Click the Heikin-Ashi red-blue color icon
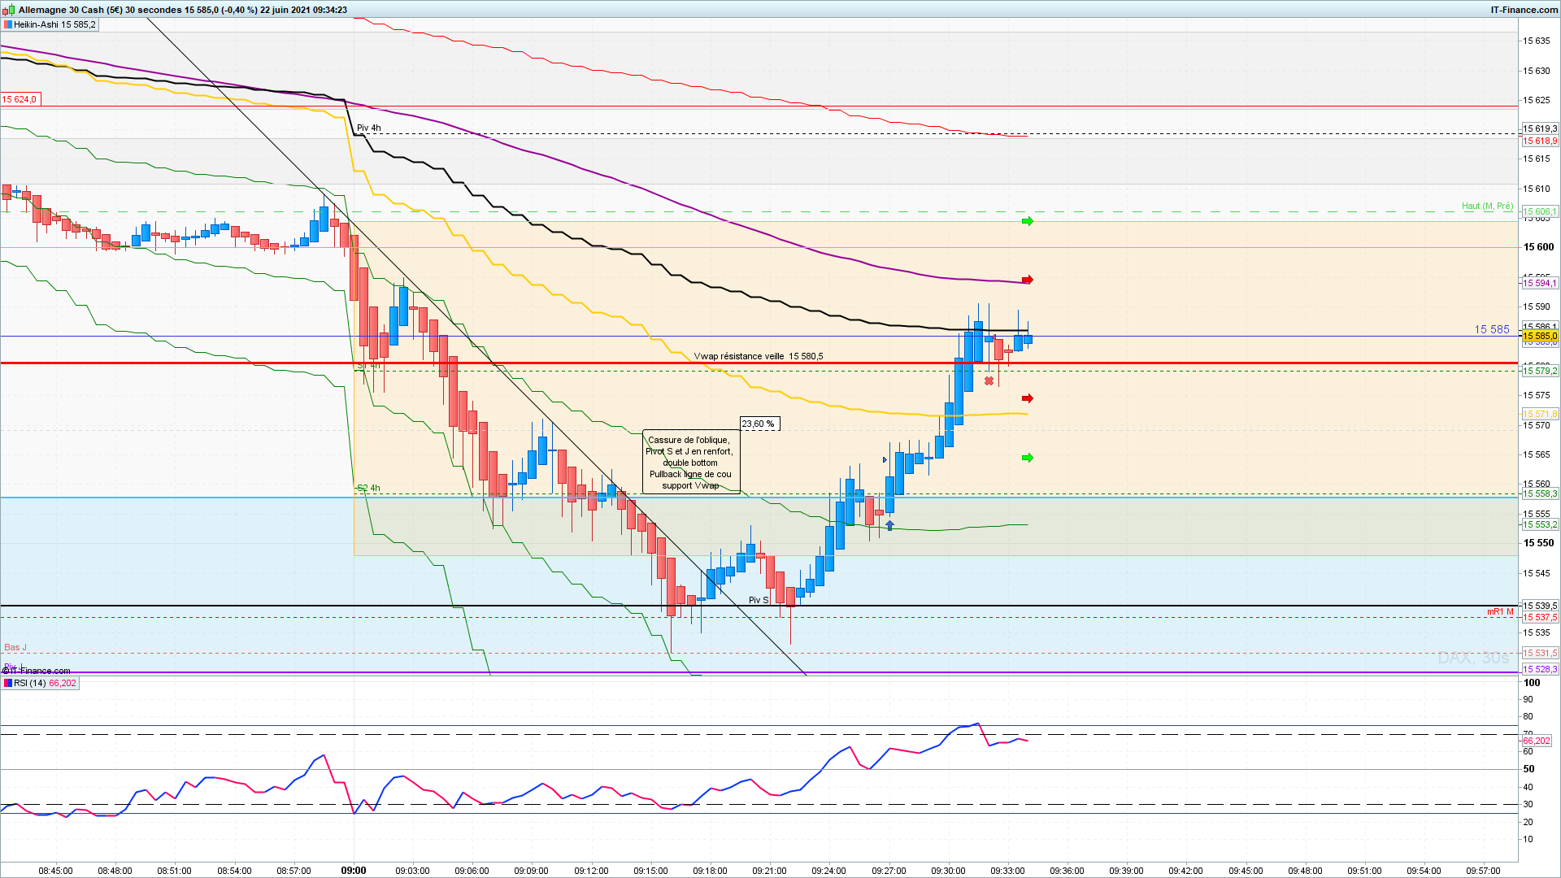This screenshot has height=878, width=1561. (x=8, y=24)
